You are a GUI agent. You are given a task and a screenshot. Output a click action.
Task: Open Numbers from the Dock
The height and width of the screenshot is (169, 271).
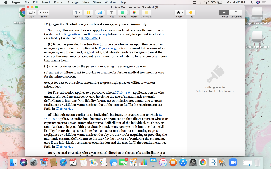143,162
